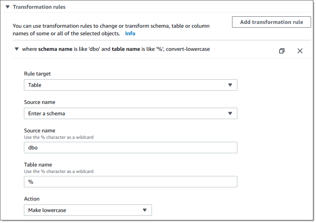This screenshot has width=316, height=223.
Task: Open the 'Enter a schema' dropdown
Action: coord(125,113)
